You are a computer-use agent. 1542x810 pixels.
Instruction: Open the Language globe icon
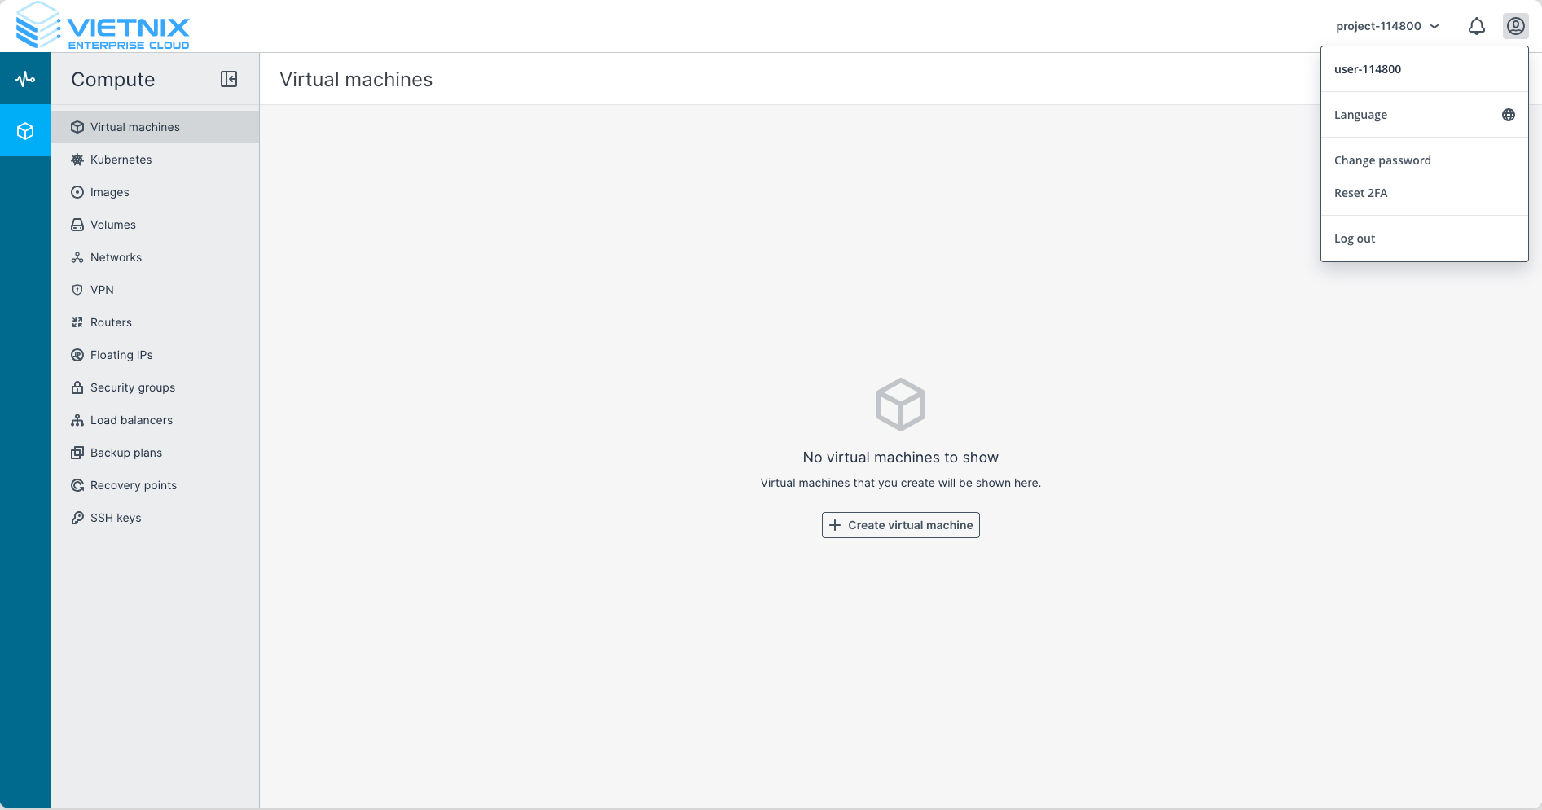[1509, 115]
